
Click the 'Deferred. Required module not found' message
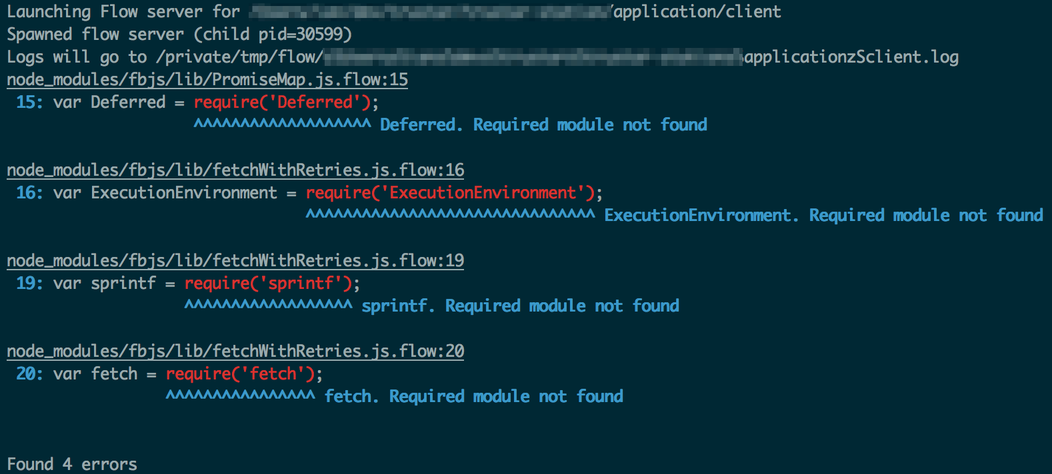(543, 125)
